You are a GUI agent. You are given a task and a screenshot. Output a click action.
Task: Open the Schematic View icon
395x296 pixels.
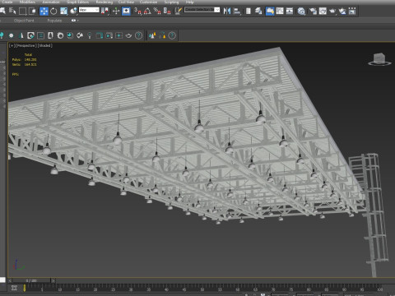(x=290, y=11)
